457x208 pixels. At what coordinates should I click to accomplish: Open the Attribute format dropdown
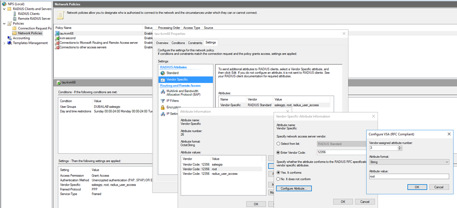click(x=408, y=162)
